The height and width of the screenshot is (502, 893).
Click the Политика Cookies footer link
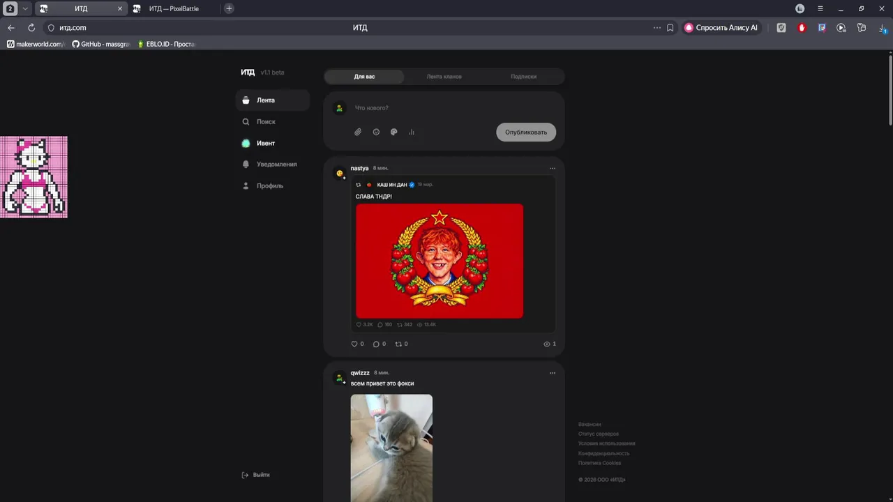click(599, 463)
